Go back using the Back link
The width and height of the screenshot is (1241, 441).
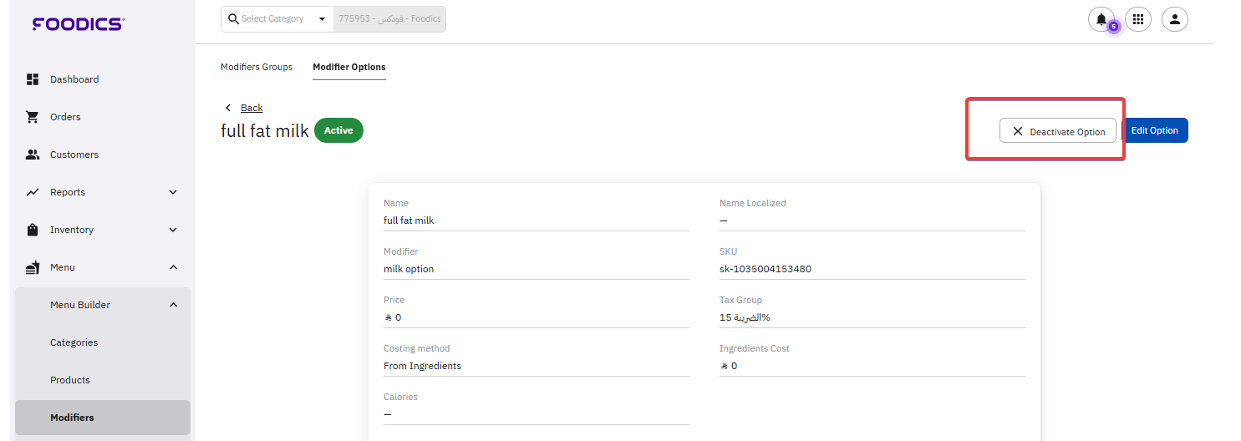251,108
